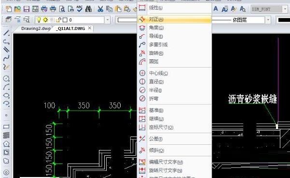Select the Donut ring tool
The height and width of the screenshot is (178, 290).
(x=6, y=172)
